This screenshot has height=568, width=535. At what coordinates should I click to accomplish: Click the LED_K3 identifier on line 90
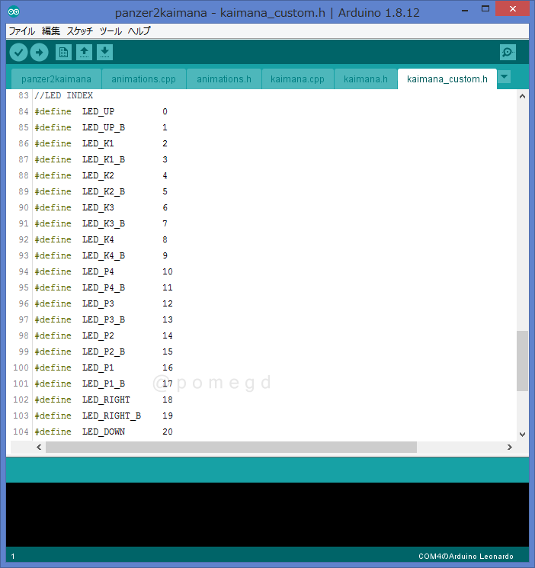(98, 207)
